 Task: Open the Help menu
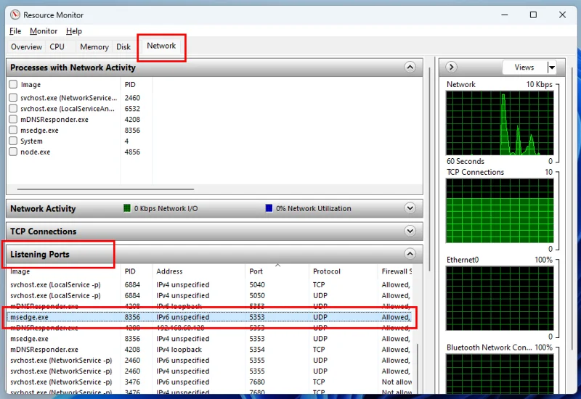tap(74, 31)
